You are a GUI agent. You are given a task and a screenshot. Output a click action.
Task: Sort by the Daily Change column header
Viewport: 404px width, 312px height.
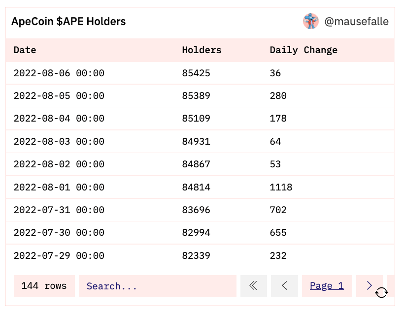[303, 50]
